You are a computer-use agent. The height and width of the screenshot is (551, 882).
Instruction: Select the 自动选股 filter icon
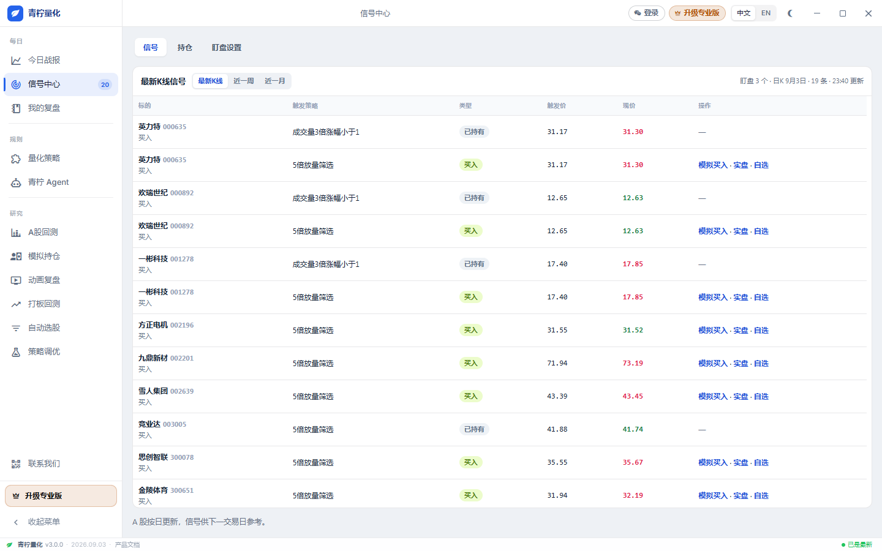coord(16,328)
